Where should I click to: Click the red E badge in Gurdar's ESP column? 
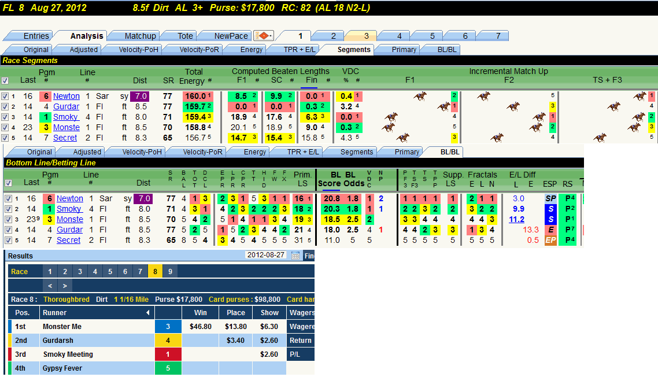tap(550, 230)
